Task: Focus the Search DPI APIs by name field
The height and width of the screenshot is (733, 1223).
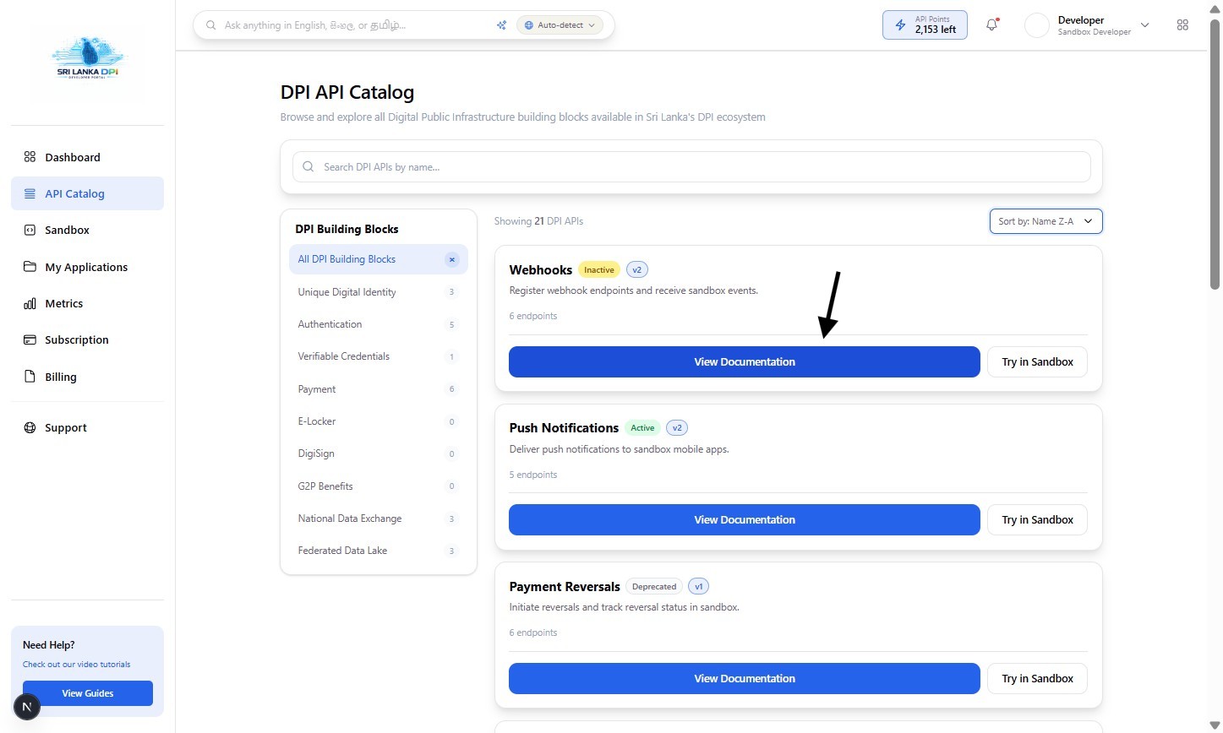Action: [x=691, y=167]
